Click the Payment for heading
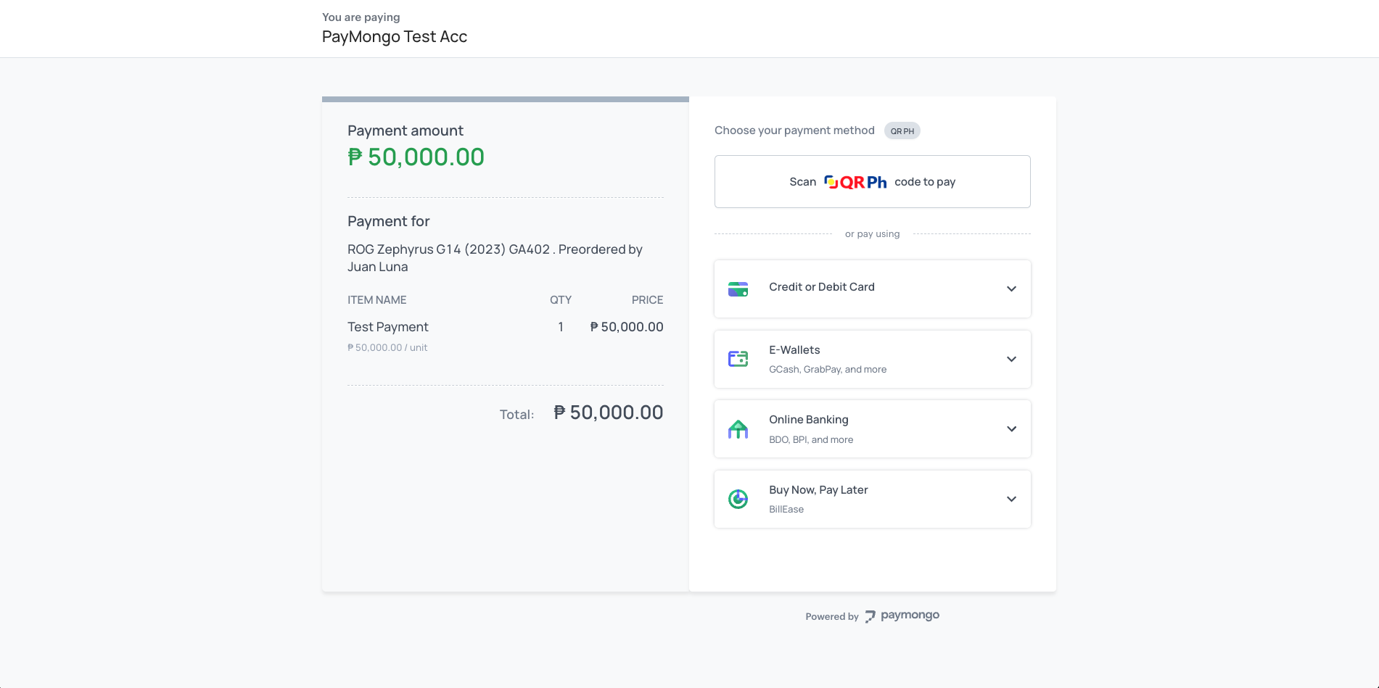 388,221
